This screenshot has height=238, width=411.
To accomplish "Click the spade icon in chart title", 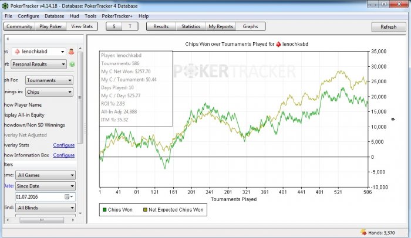I will (x=278, y=44).
